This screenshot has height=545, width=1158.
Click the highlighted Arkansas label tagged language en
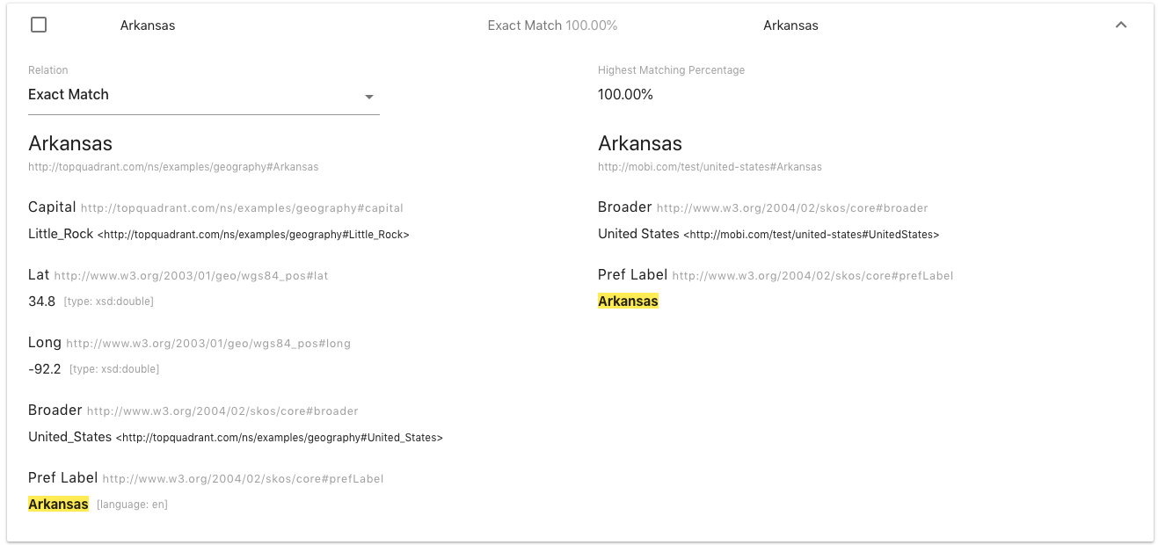coord(58,504)
